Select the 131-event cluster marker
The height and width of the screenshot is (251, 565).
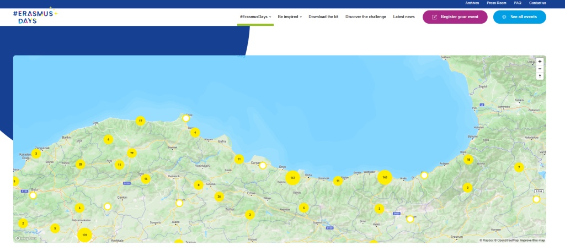tap(84, 235)
